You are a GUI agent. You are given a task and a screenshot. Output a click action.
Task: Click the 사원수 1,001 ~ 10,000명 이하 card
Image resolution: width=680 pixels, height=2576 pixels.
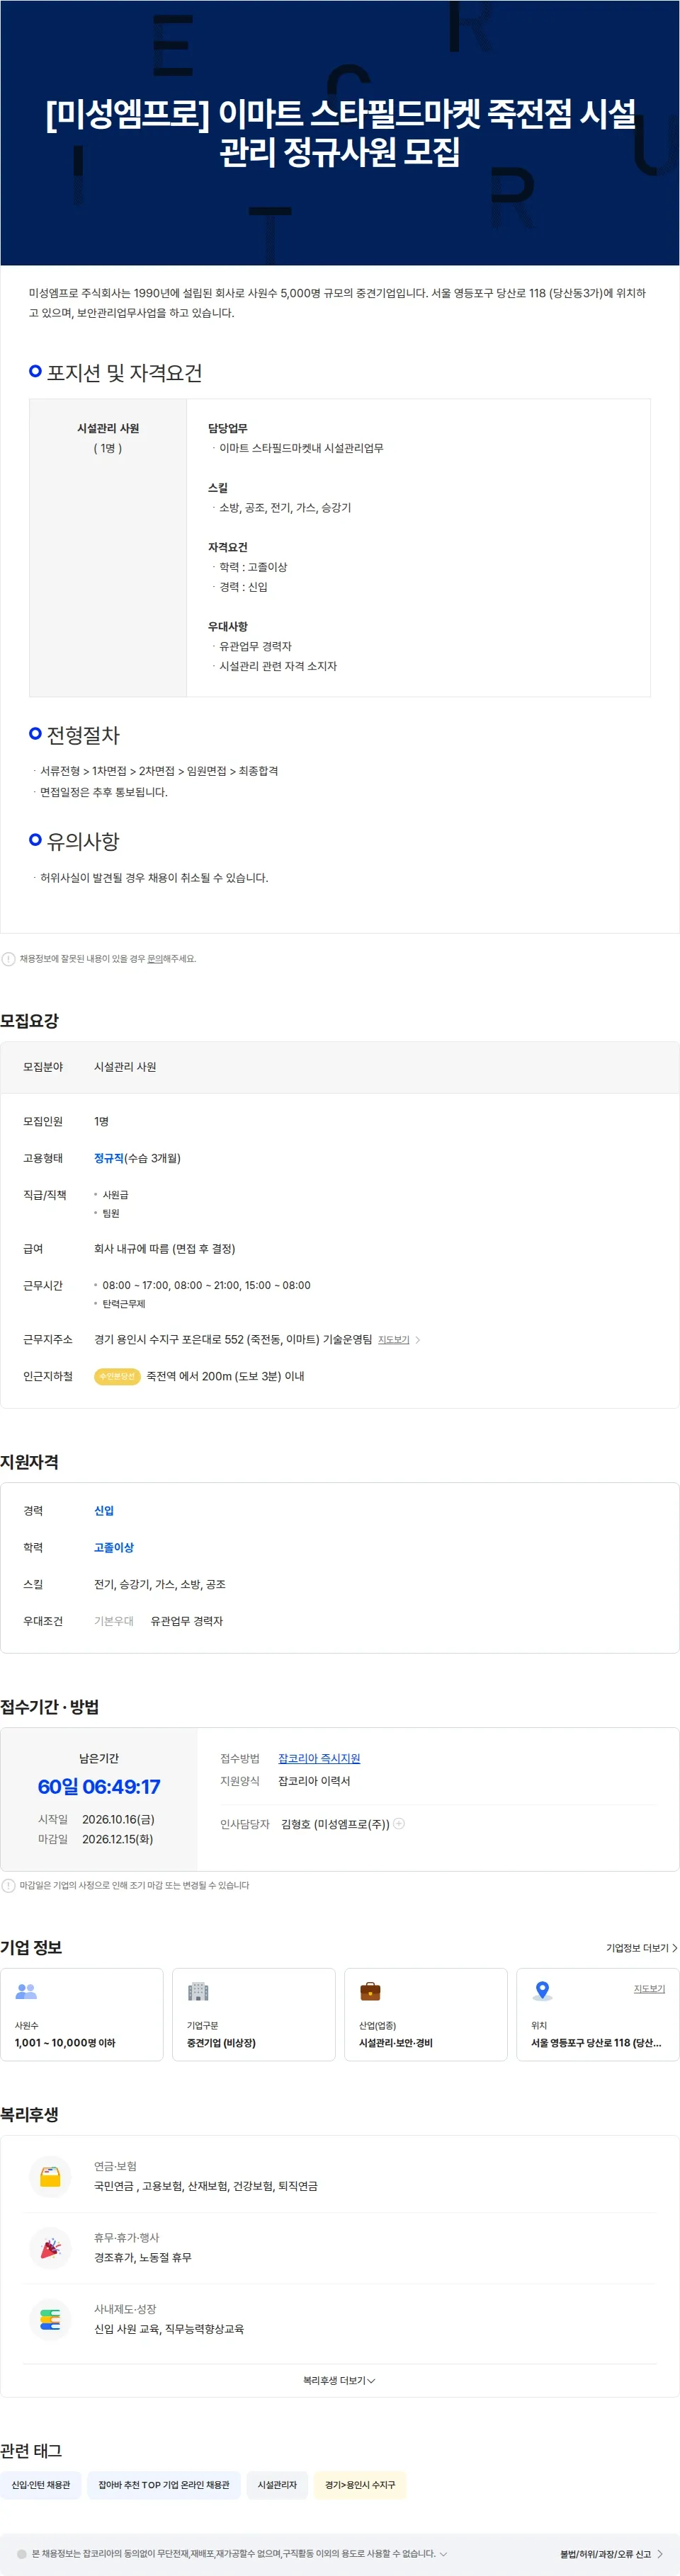[82, 2015]
